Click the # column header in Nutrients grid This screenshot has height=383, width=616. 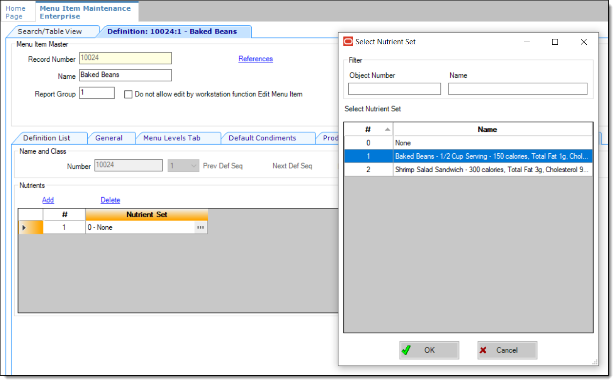click(x=64, y=215)
